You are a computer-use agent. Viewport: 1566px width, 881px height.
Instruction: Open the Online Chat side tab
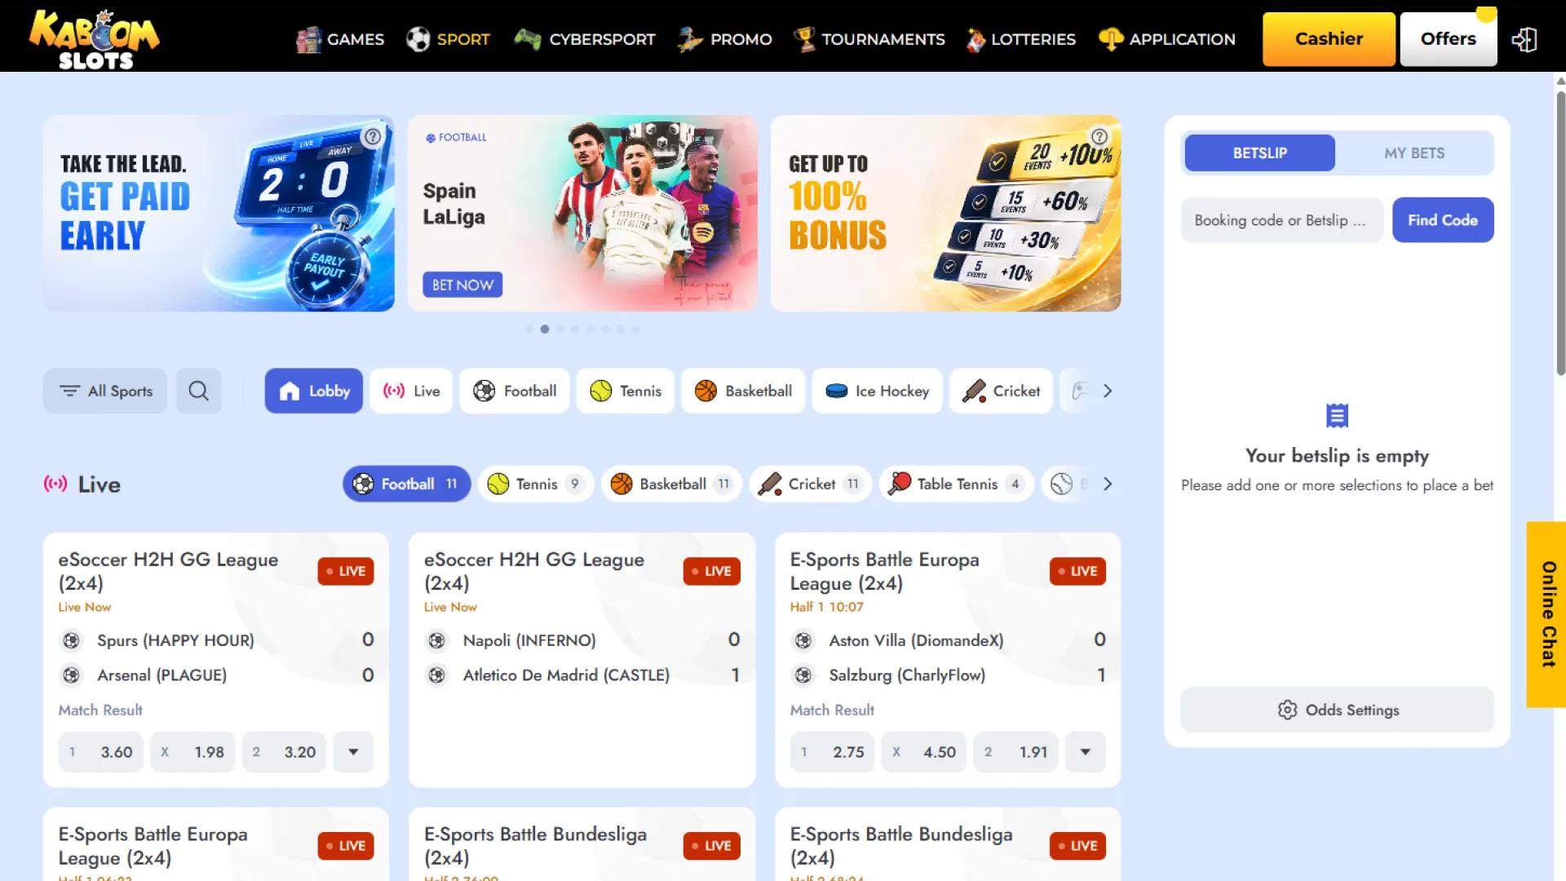(x=1546, y=614)
